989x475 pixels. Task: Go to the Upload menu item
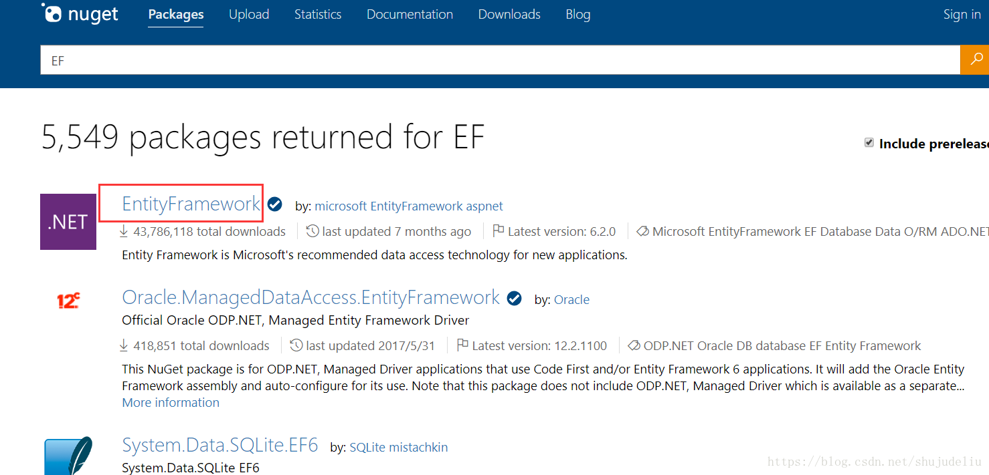[249, 14]
